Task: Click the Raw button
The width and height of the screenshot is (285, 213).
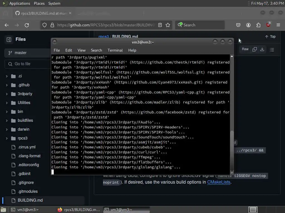Action: click(x=245, y=49)
